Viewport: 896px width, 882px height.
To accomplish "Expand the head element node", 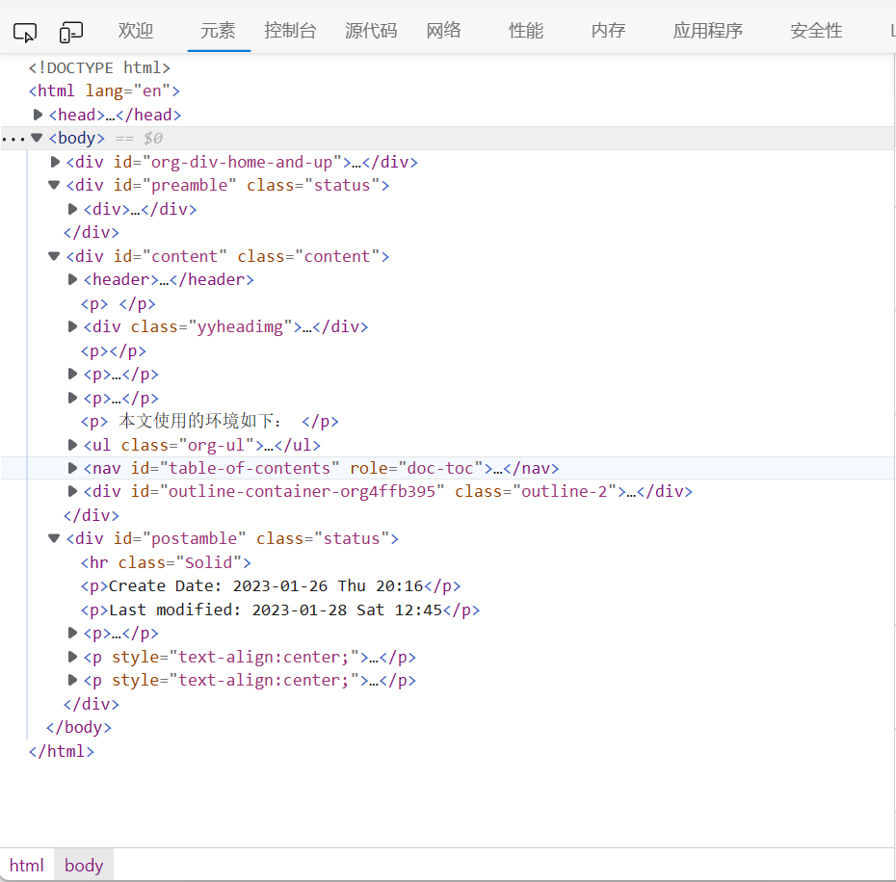I will [39, 115].
